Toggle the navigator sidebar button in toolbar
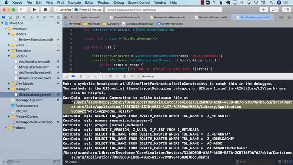Screen dimensions: 293x165 point(22,9)
